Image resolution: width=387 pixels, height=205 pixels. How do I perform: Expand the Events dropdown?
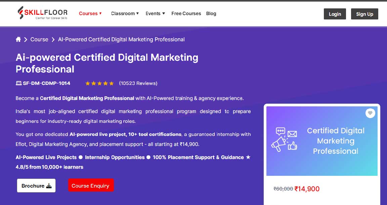pos(155,13)
